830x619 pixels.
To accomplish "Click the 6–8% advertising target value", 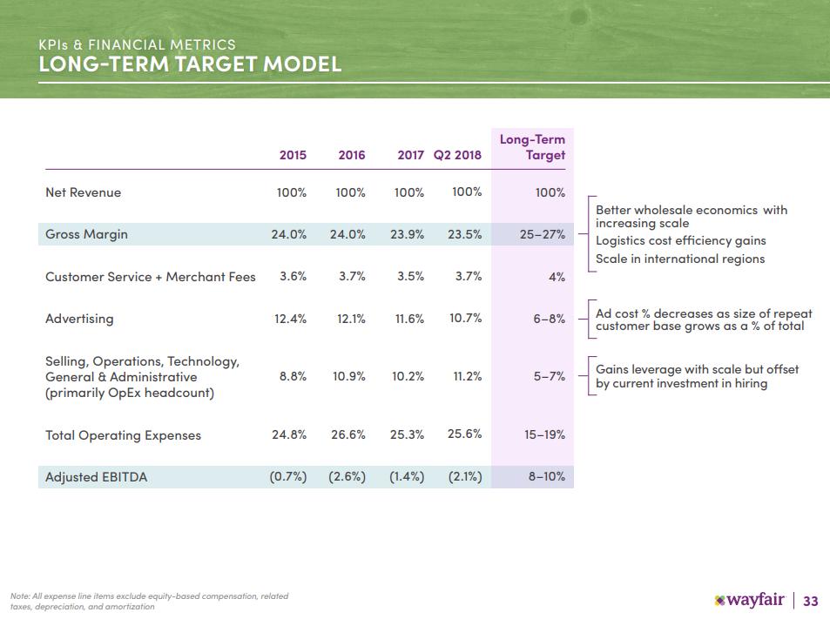I will [x=549, y=319].
